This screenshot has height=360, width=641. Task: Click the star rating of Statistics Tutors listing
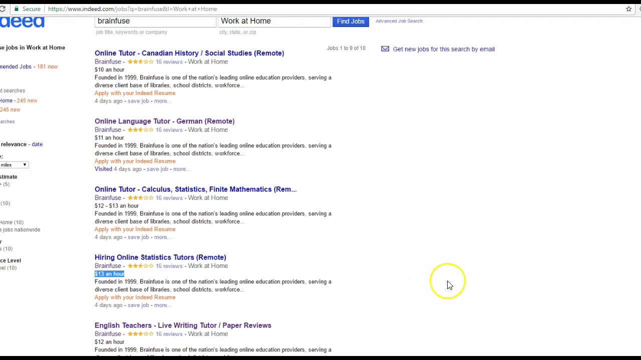pyautogui.click(x=140, y=266)
